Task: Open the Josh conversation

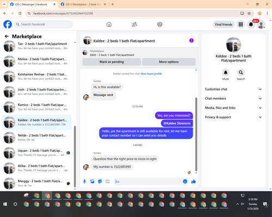Action: [x=36, y=92]
